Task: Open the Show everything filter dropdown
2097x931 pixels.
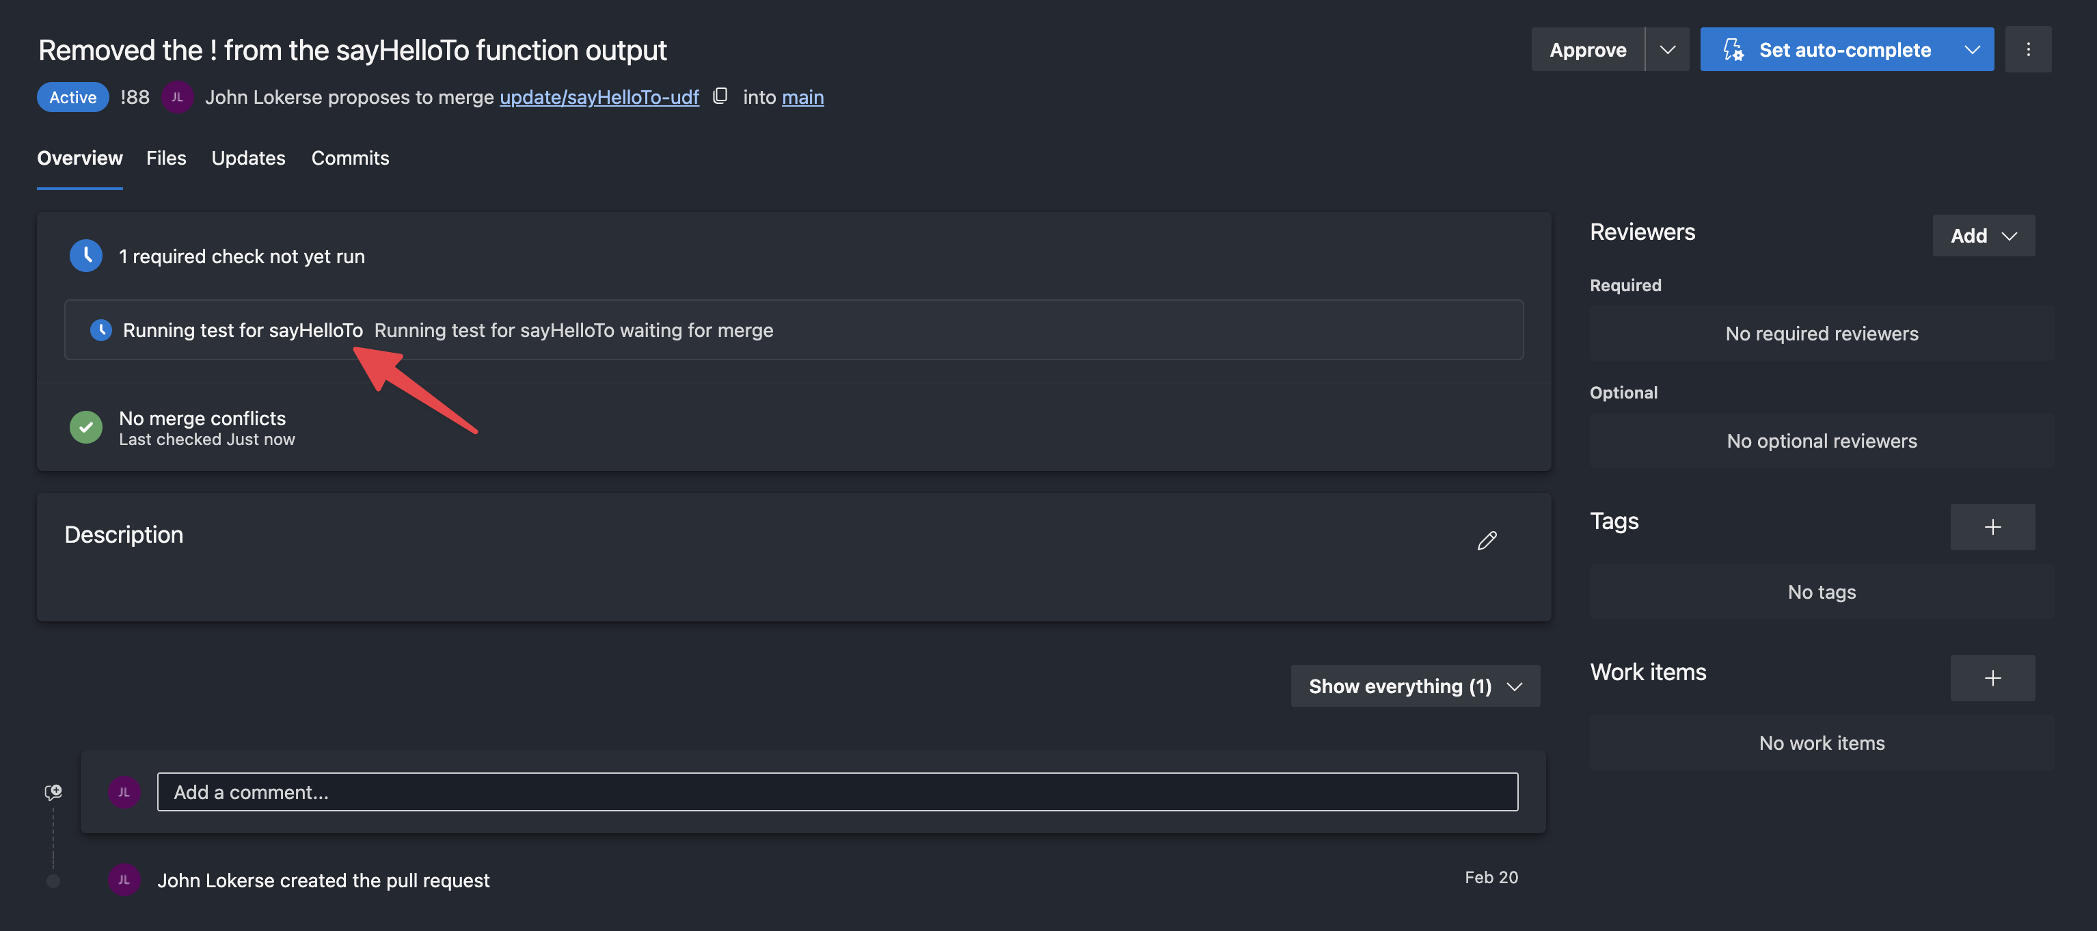Action: pyautogui.click(x=1415, y=686)
